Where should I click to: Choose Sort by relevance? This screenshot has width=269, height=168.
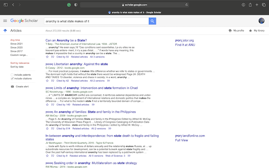click(20, 63)
